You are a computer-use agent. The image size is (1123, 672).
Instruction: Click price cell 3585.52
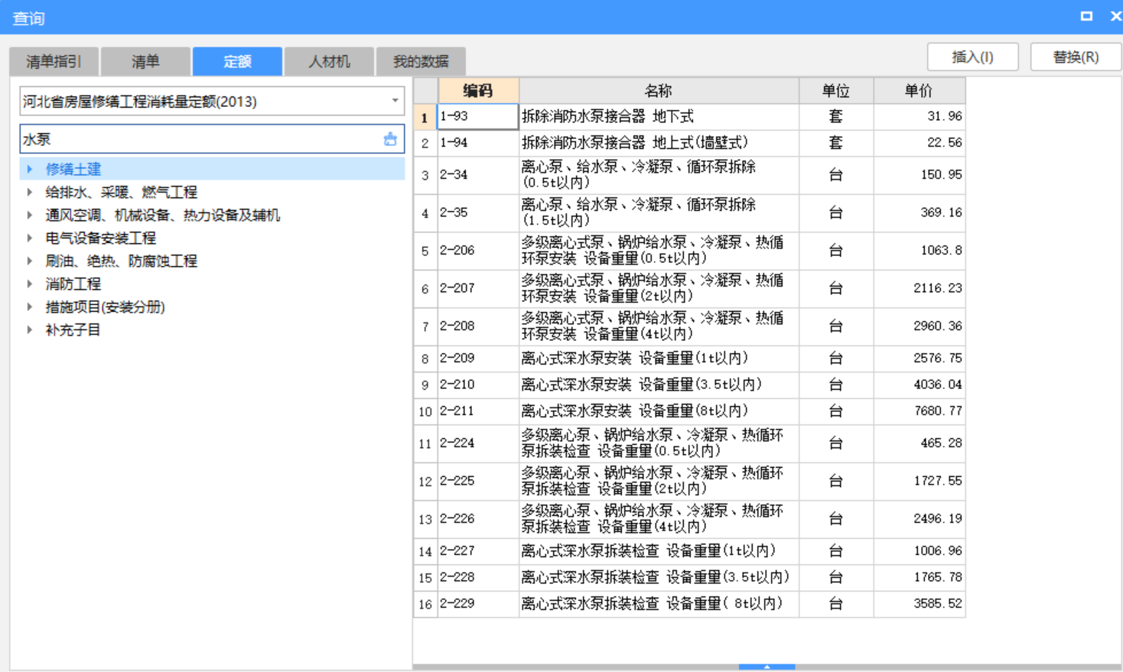(919, 604)
